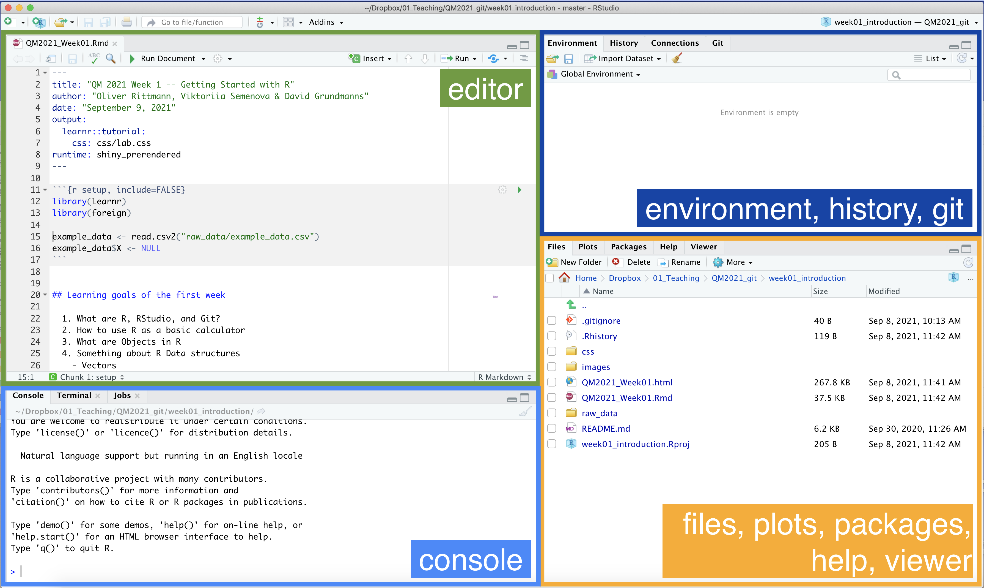Viewport: 984px width, 588px height.
Task: Check the README.md file checkbox
Action: point(552,429)
